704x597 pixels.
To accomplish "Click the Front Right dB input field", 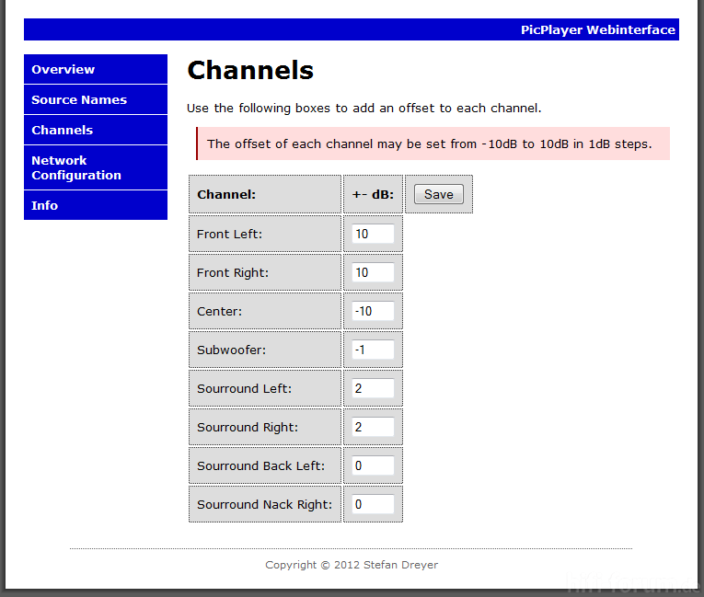I will coord(373,273).
